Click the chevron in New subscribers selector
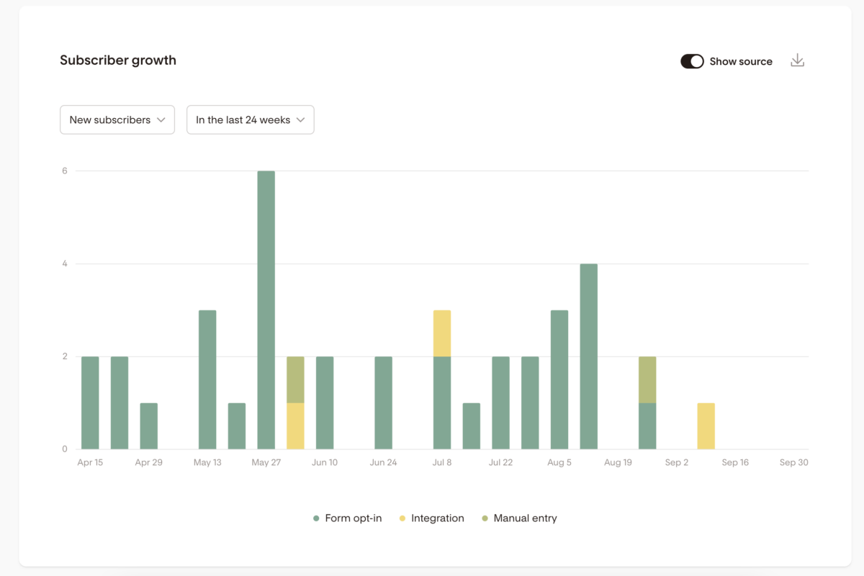The width and height of the screenshot is (864, 576). 161,120
